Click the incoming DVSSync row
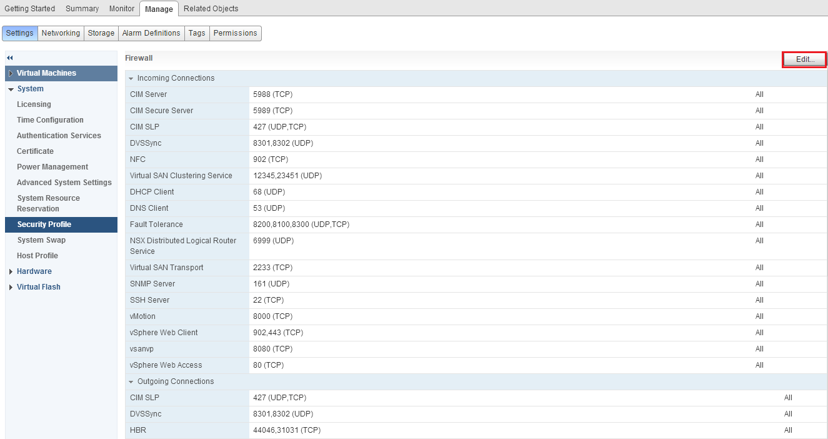Screen dimensions: 828x439 (x=476, y=143)
